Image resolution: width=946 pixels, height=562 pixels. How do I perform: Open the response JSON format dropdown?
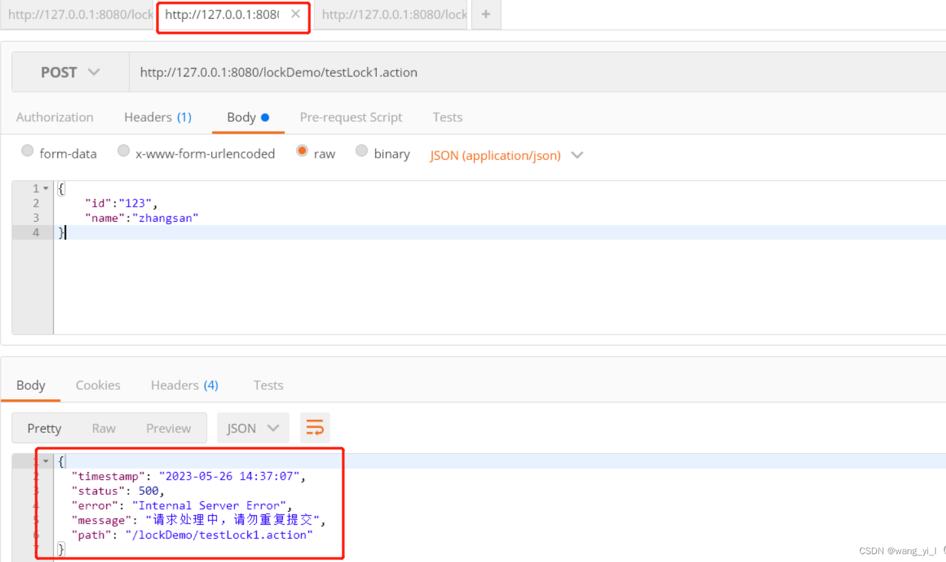pos(253,428)
